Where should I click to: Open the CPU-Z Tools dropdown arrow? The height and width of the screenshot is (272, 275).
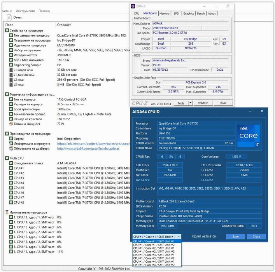point(191,103)
